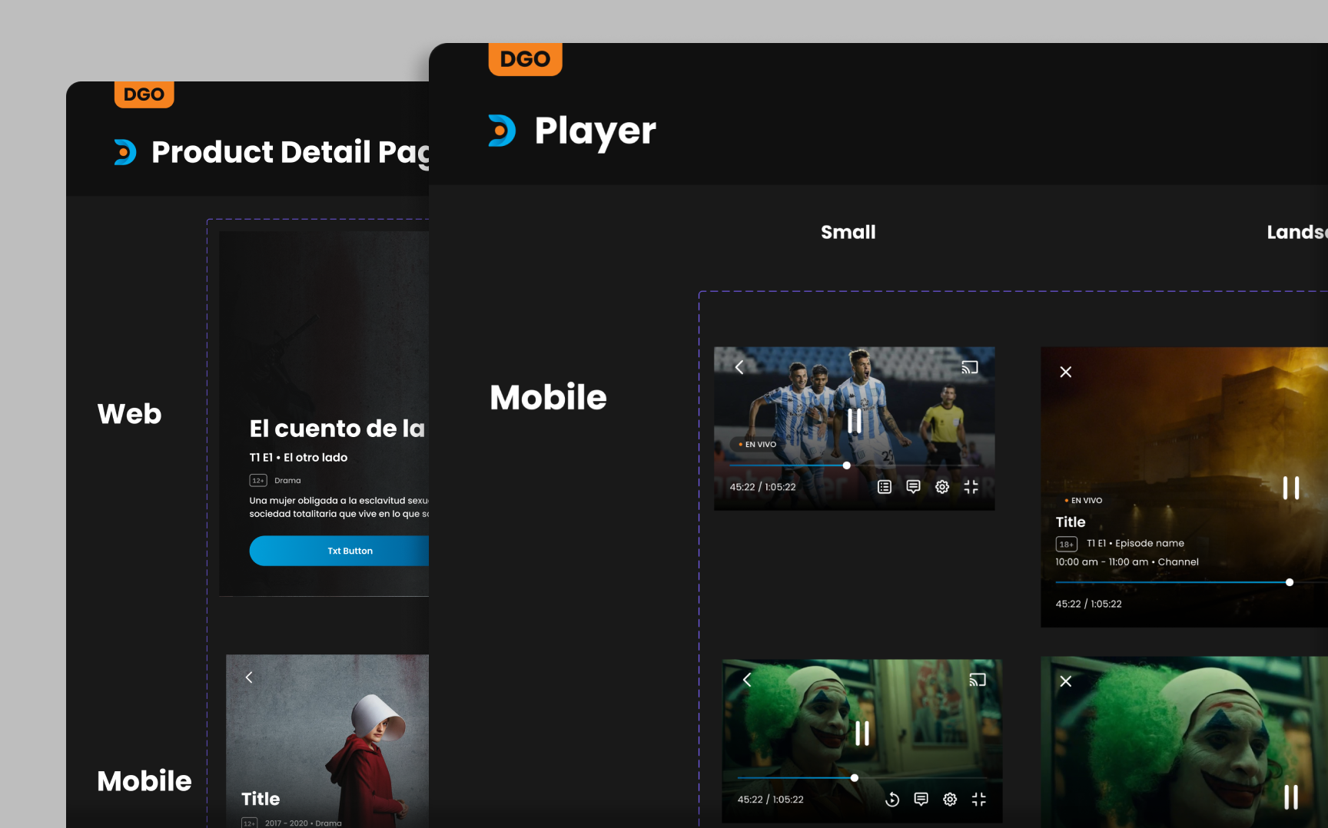Open the episode list icon on the soccer player

(885, 487)
